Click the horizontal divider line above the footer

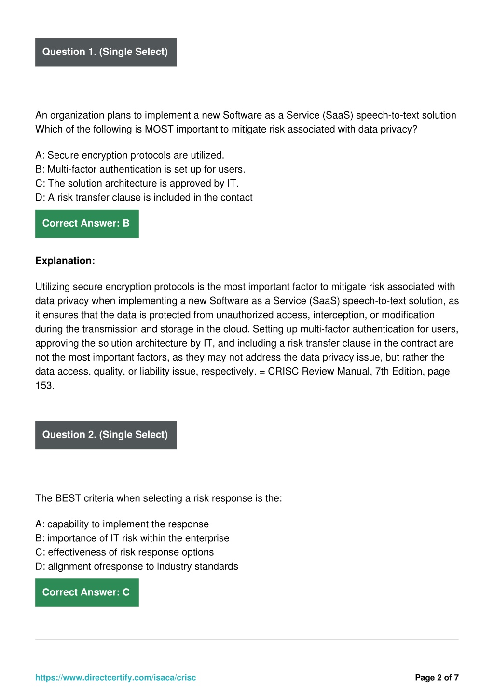tap(247, 639)
